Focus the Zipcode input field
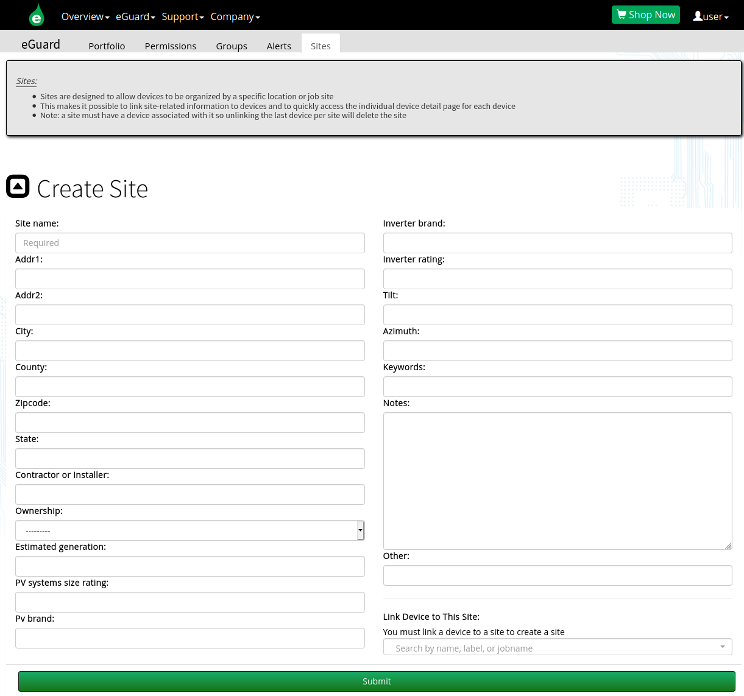This screenshot has width=744, height=696. pyautogui.click(x=190, y=423)
